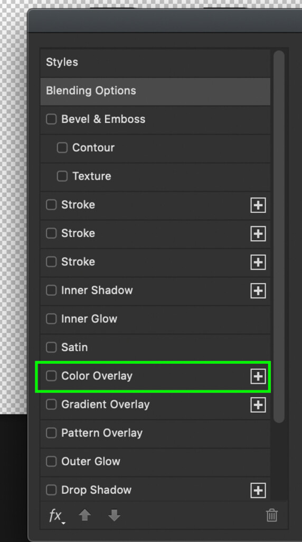This screenshot has width=302, height=542.
Task: Open the fx effects dropdown menu
Action: [x=57, y=516]
